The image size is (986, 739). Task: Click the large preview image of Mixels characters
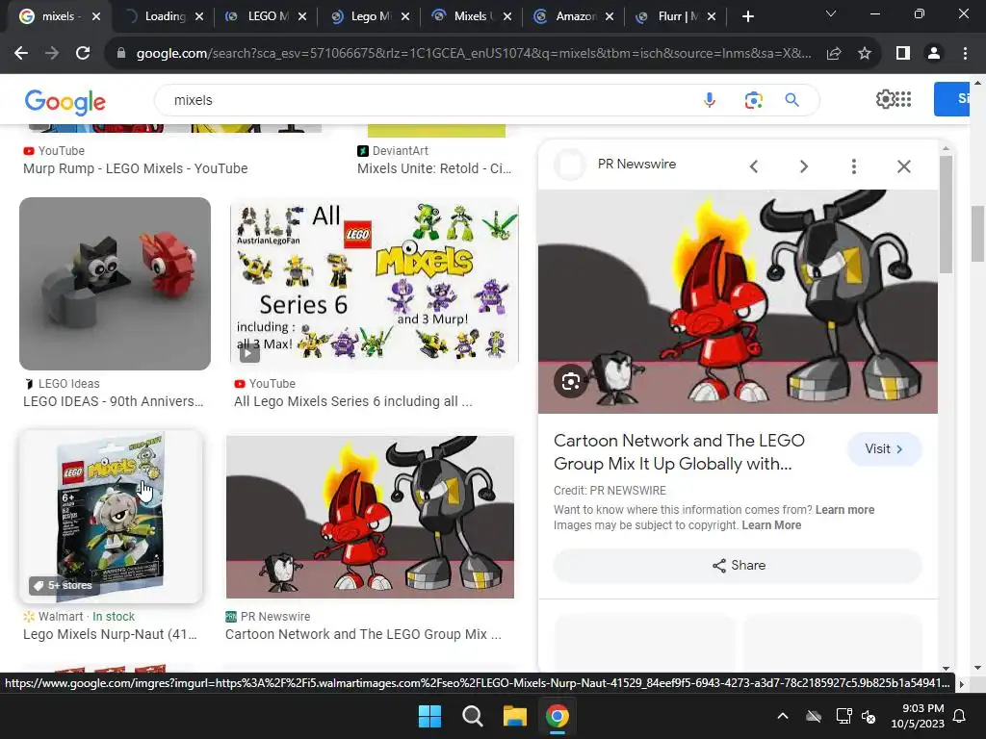pyautogui.click(x=738, y=301)
